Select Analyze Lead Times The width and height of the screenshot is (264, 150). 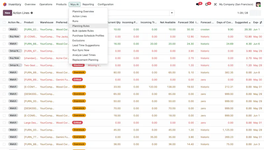(88, 55)
